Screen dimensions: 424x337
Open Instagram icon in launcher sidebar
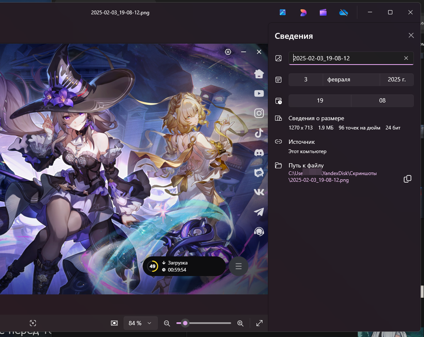(259, 113)
